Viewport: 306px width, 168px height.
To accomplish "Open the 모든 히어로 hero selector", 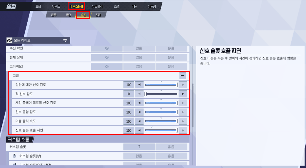I will click(38, 40).
